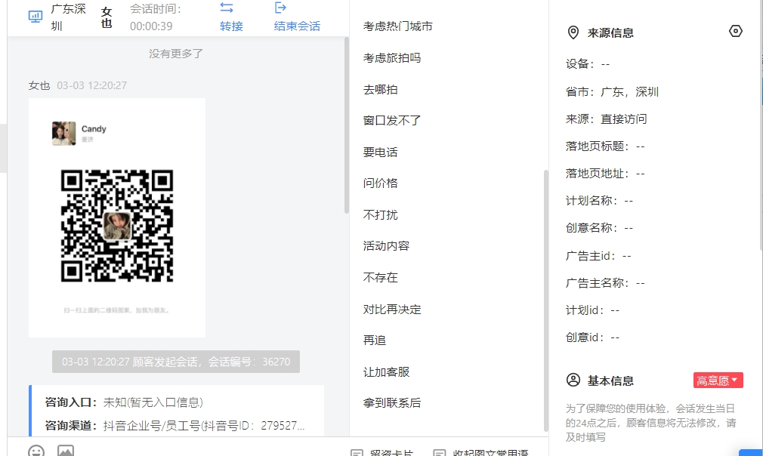
Task: Select quick reply 问价格
Action: click(x=380, y=183)
